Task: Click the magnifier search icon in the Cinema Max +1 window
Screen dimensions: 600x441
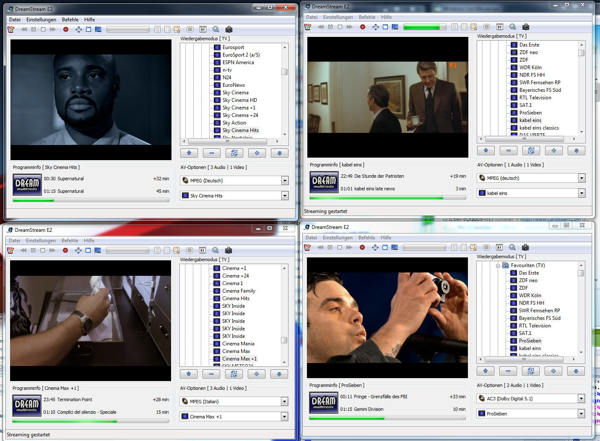Action: (216, 250)
